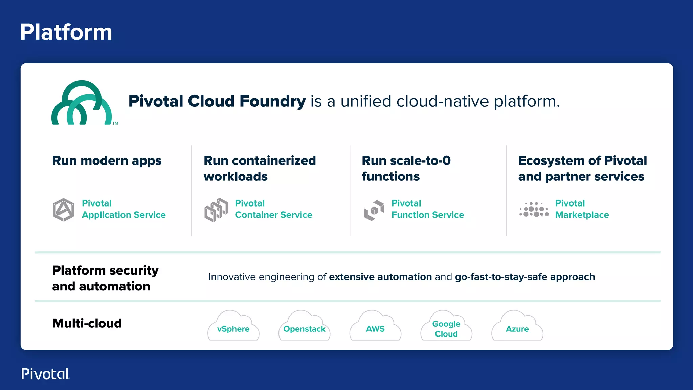Click the Pivotal Application Service hexagon icon
693x390 pixels.
click(x=63, y=210)
